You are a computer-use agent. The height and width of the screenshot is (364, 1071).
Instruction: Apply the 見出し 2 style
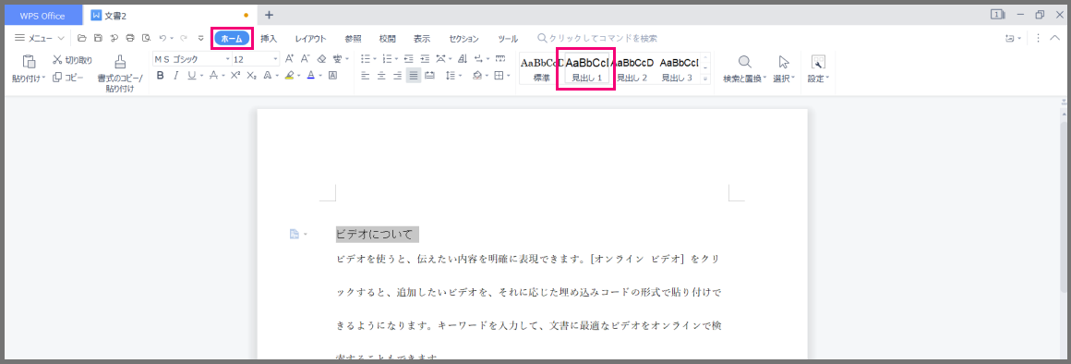632,69
